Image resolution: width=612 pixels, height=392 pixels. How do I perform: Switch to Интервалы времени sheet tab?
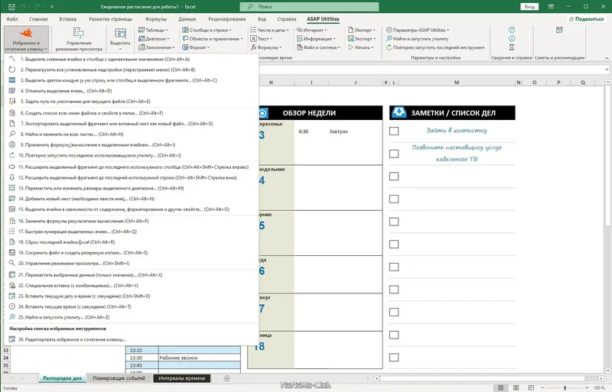click(182, 378)
